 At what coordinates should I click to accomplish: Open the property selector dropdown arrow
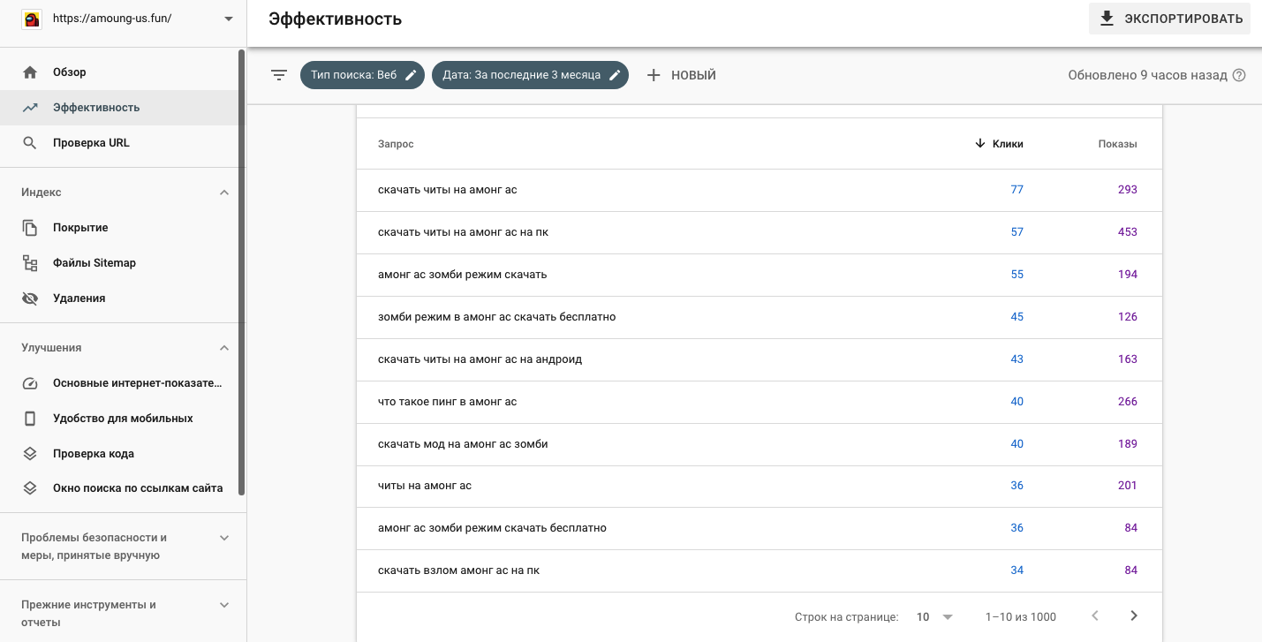pos(229,19)
